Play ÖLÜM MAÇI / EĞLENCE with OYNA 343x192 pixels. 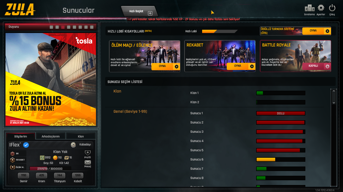click(x=166, y=66)
